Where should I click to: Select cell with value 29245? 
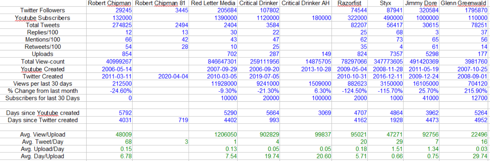pos(110,11)
